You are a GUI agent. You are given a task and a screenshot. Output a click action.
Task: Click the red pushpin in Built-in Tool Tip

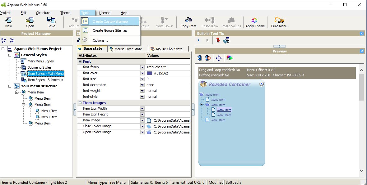click(218, 40)
